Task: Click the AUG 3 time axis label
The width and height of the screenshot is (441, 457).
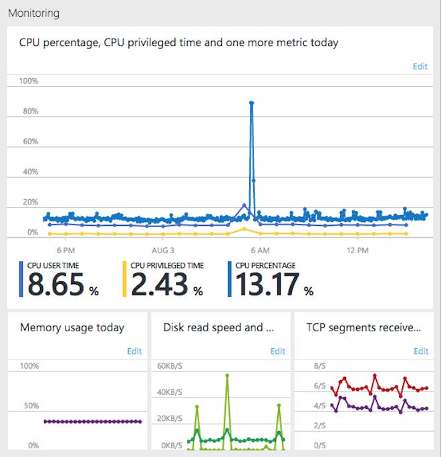Action: click(x=162, y=251)
